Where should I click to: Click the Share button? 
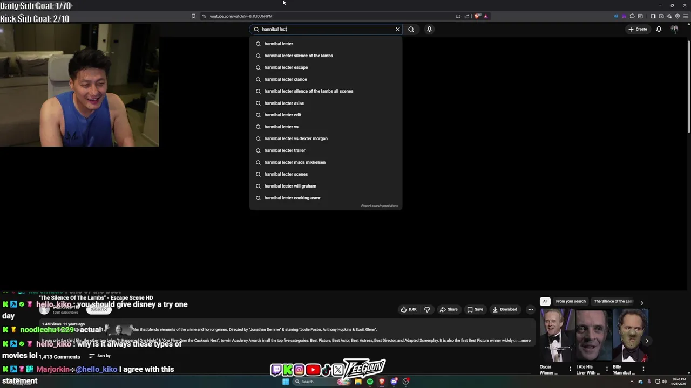click(449, 309)
